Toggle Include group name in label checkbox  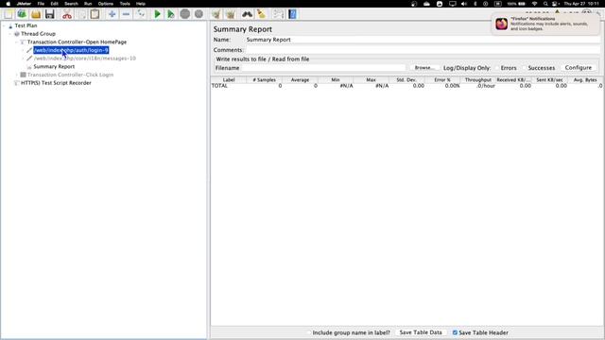[x=309, y=332]
